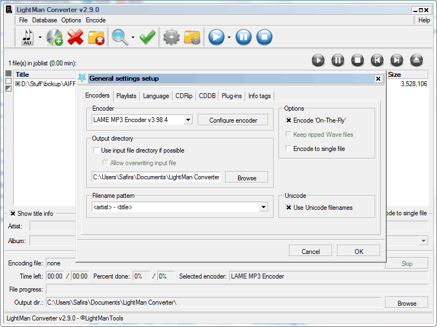The width and height of the screenshot is (437, 327).
Task: Toggle Keep ripped Wave files checkbox
Action: pyautogui.click(x=289, y=135)
